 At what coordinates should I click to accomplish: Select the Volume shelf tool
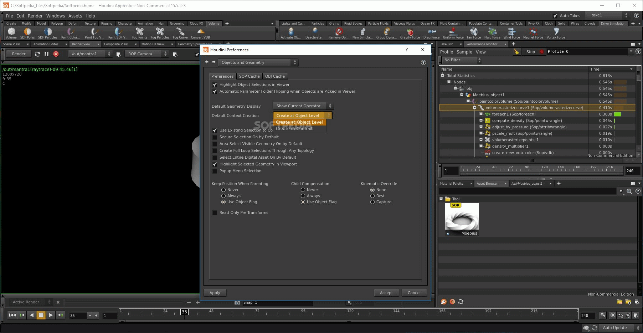[x=11, y=33]
